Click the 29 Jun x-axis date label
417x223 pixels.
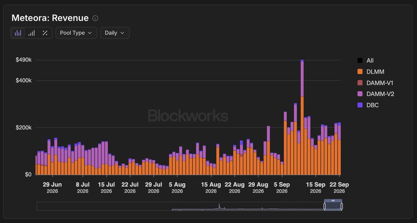pos(52,187)
